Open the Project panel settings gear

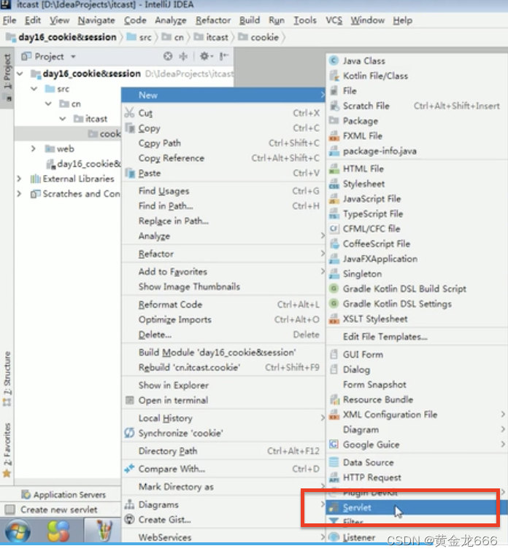[x=206, y=56]
